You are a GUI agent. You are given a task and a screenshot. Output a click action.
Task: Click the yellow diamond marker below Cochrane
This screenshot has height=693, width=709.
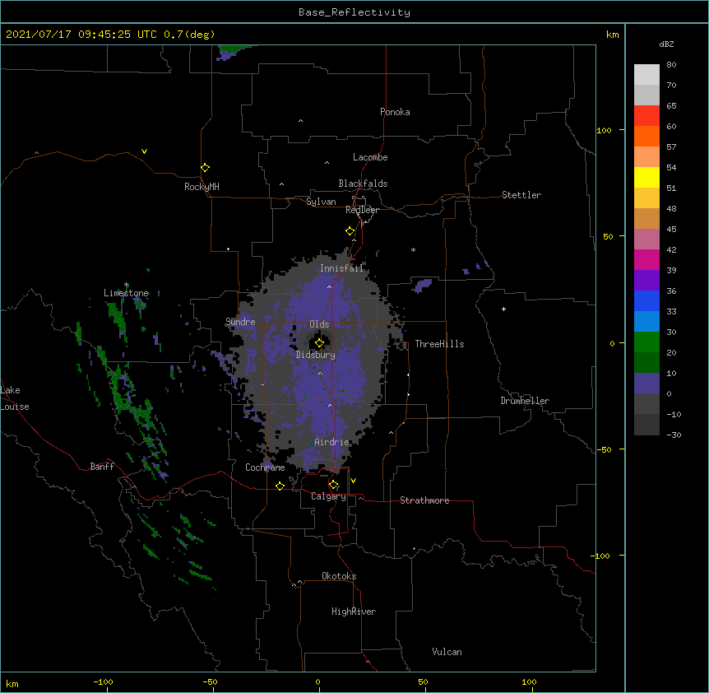tap(280, 486)
